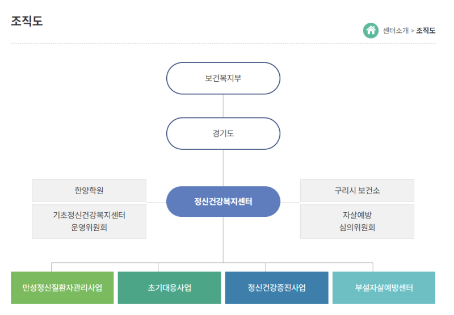
Task: Open the 초기대응사업 box
Action: (x=169, y=288)
